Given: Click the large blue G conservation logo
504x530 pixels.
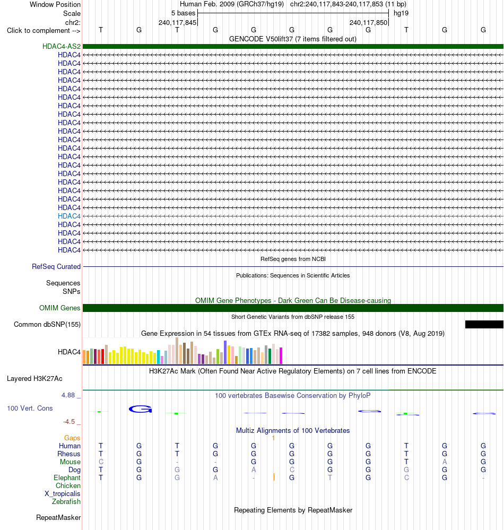Looking at the screenshot, I should 140,410.
